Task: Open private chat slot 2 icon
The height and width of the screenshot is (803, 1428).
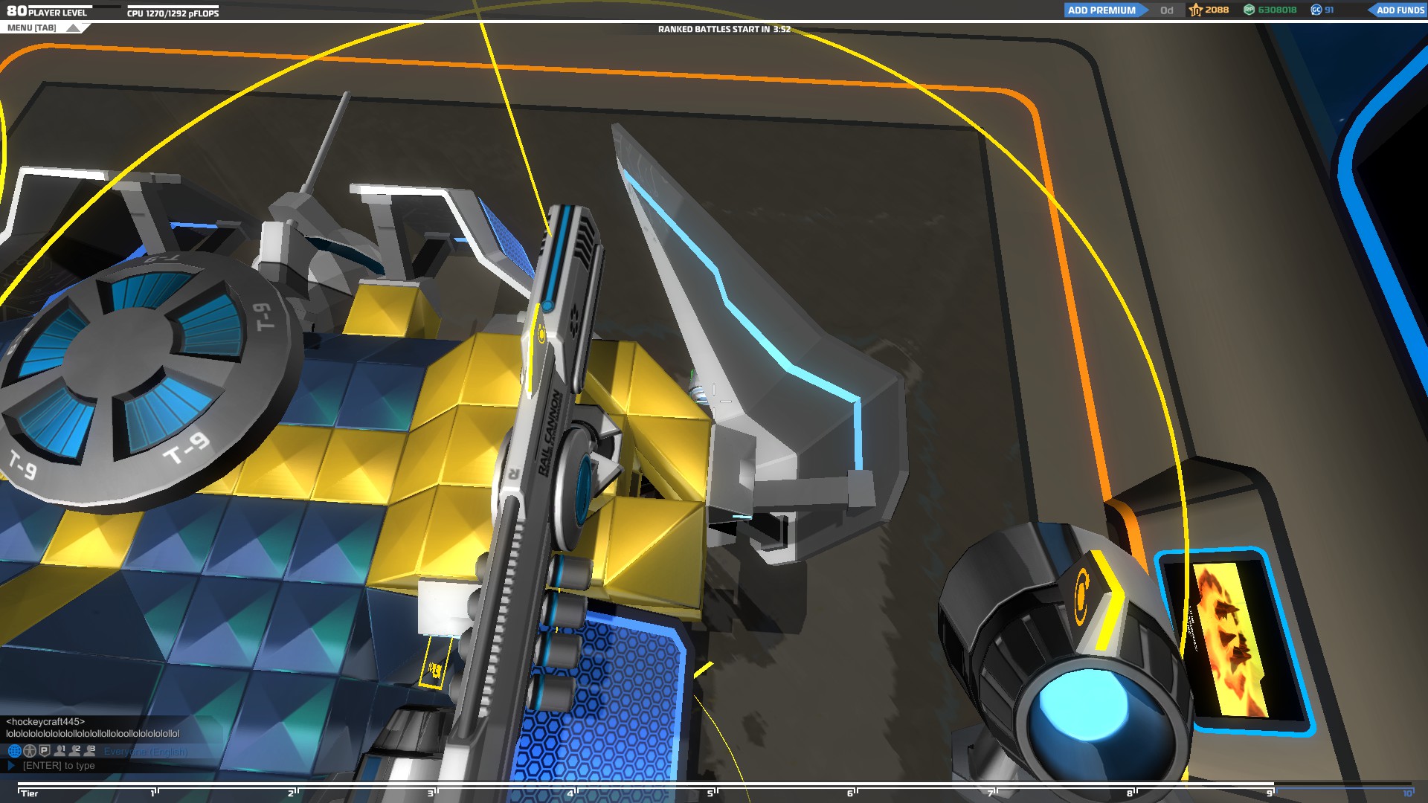Action: pos(75,751)
